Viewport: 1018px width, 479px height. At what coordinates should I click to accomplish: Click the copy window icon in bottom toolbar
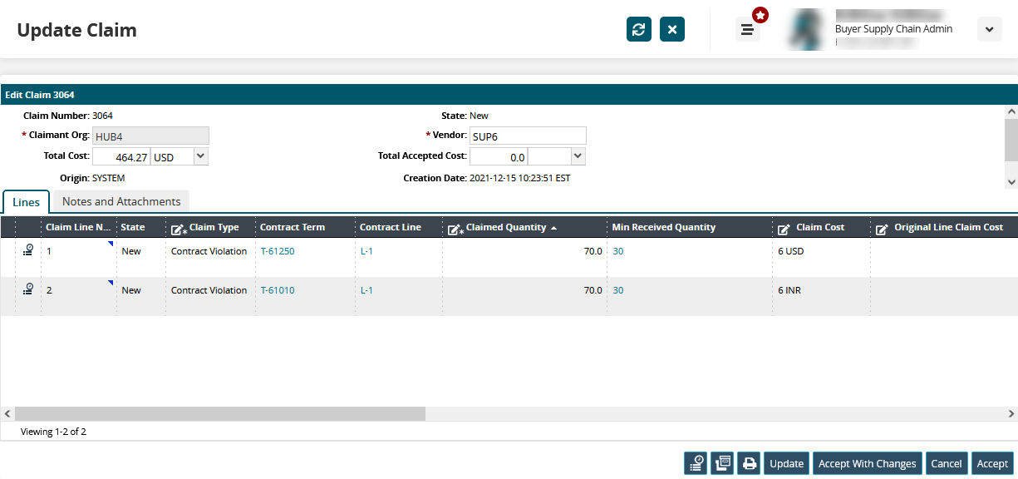pyautogui.click(x=722, y=463)
